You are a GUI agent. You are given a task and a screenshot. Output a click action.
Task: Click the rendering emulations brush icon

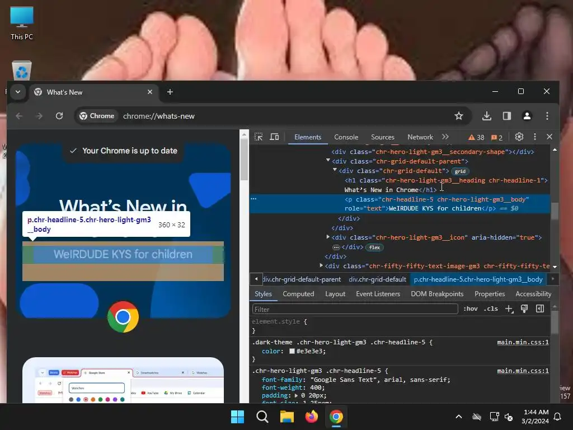pyautogui.click(x=524, y=309)
